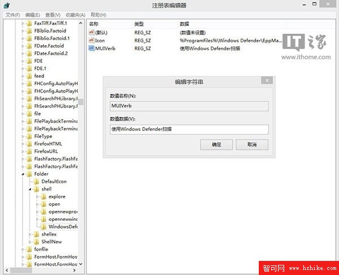Open the 帮助(H) menu
This screenshot has height=275, width=339.
tap(98, 15)
